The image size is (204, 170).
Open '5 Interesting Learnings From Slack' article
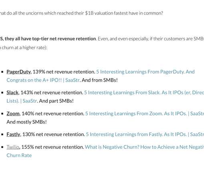pos(144,92)
